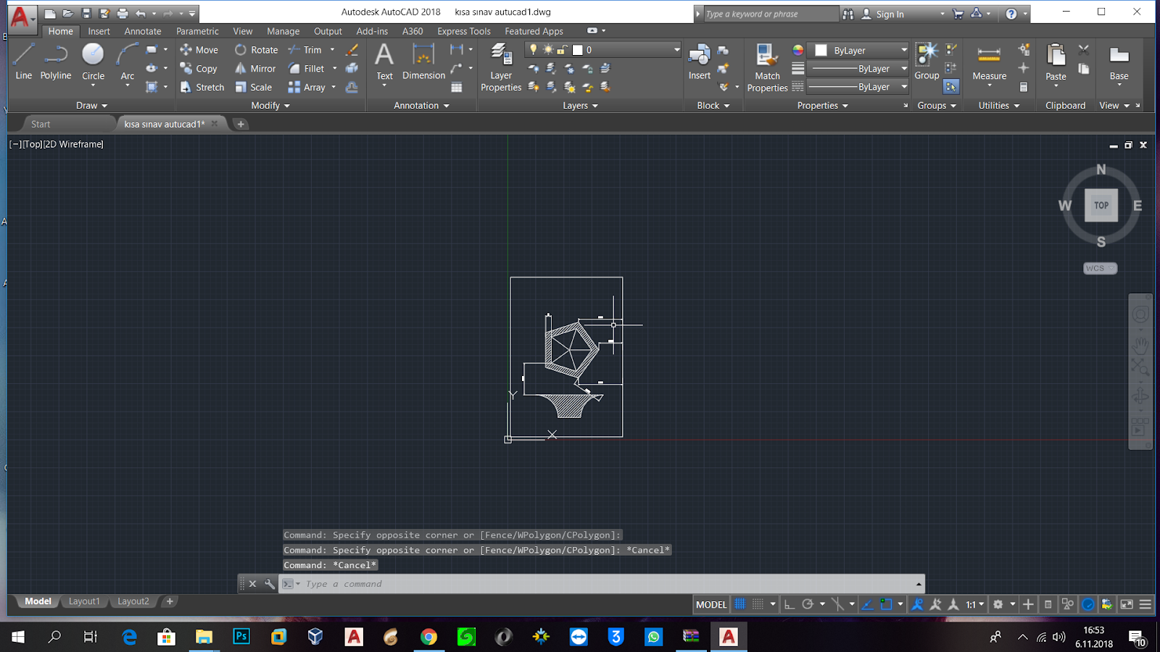The height and width of the screenshot is (652, 1160).
Task: Open Chrome from the taskbar
Action: point(429,637)
